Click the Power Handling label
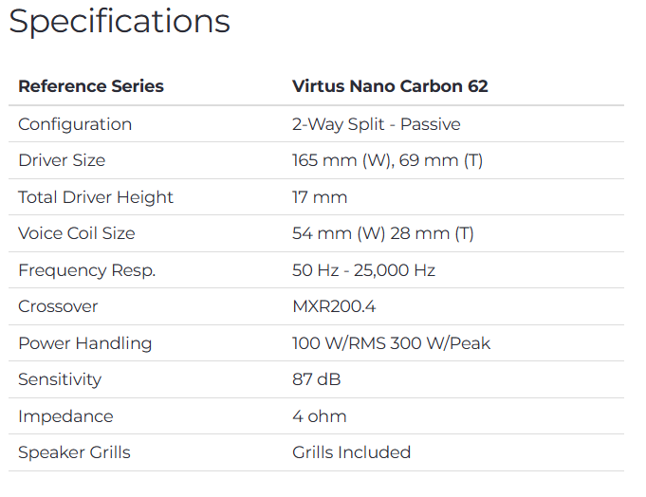 tap(84, 343)
